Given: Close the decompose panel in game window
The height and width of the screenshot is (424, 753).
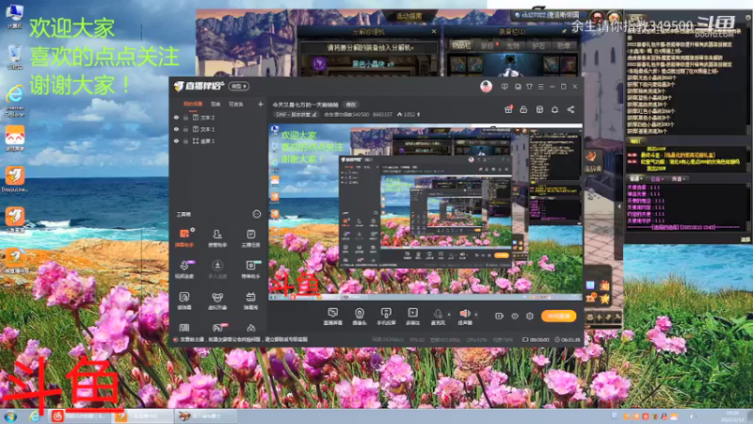Looking at the screenshot, I should click(x=434, y=31).
